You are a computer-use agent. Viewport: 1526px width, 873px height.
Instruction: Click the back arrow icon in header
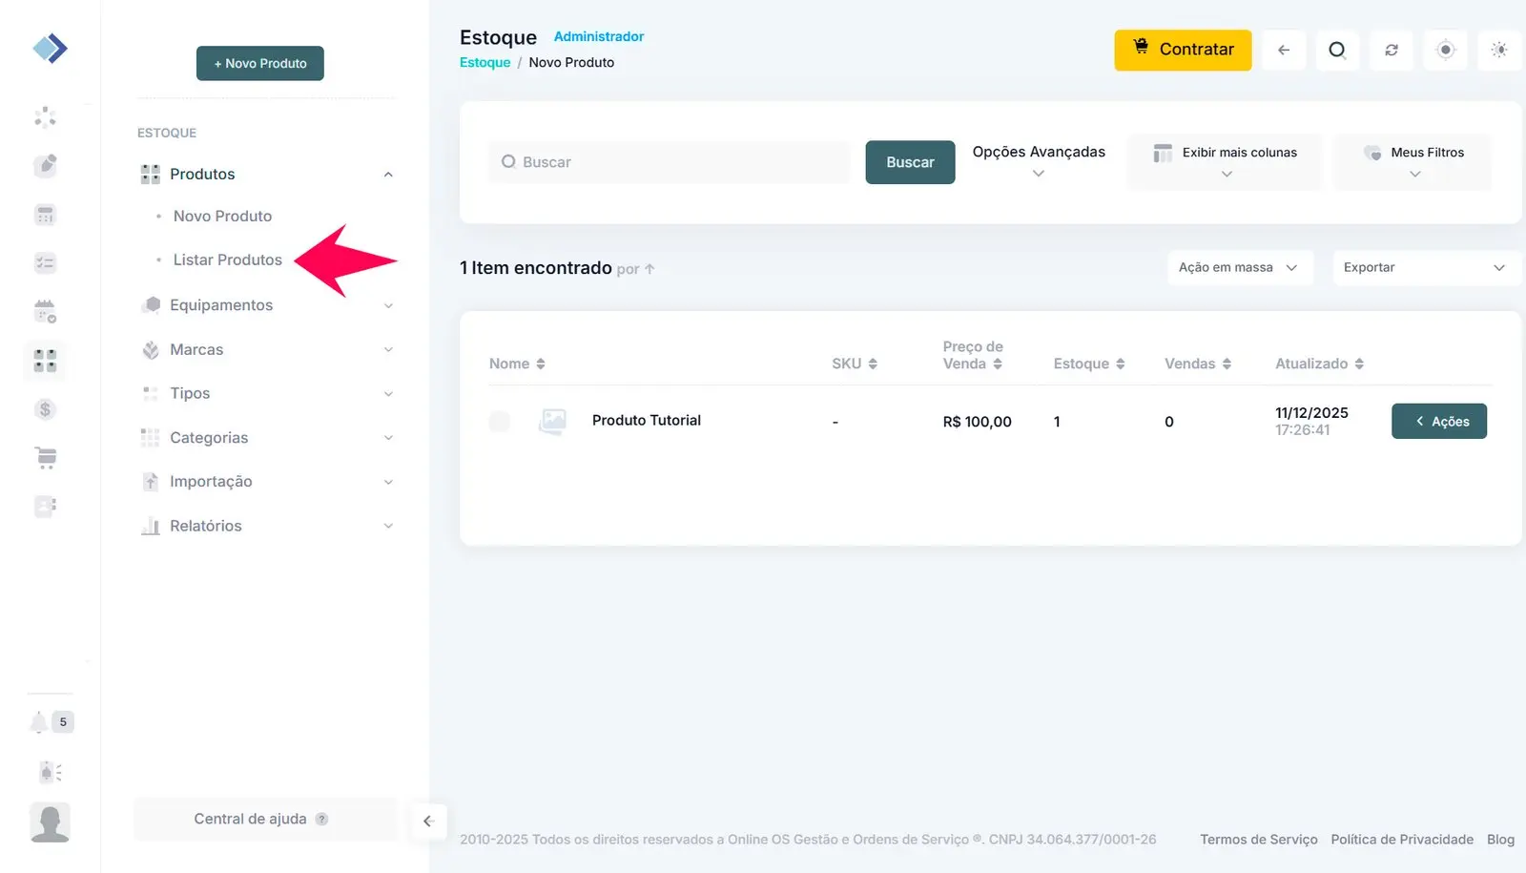coord(1284,50)
